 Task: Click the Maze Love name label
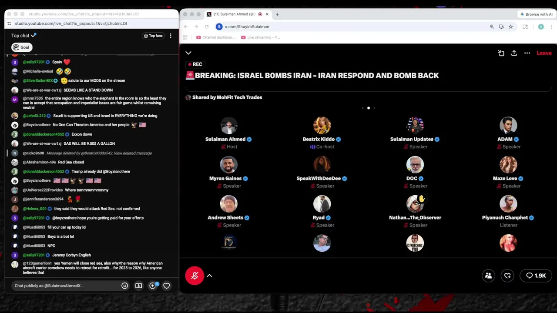click(505, 178)
